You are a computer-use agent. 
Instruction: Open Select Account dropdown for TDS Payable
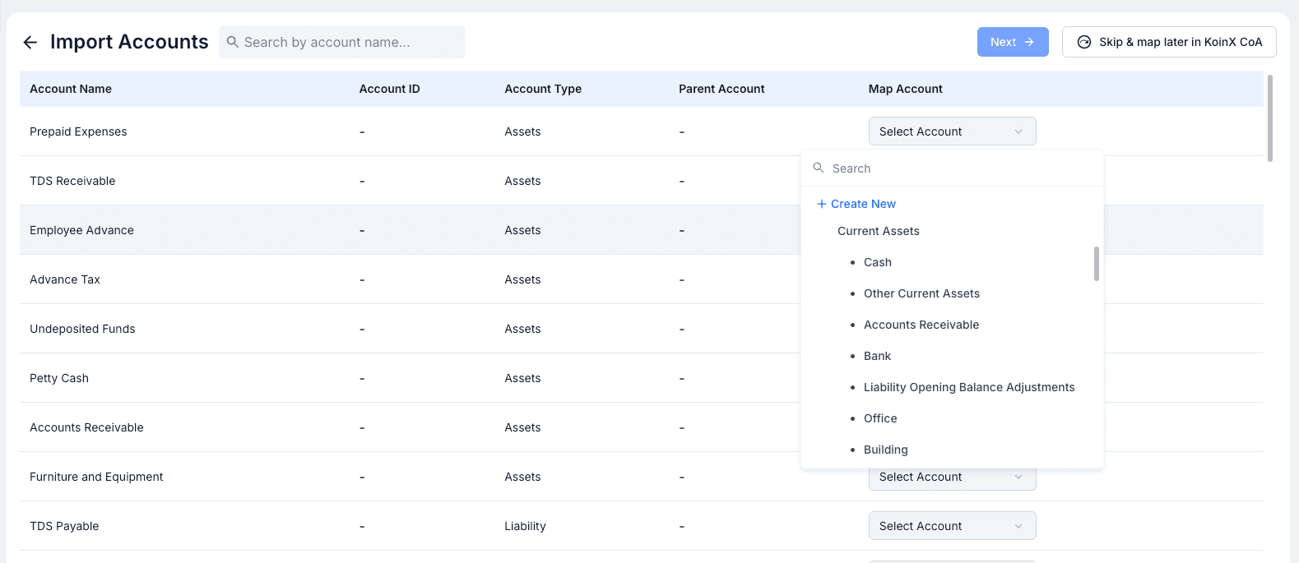pos(952,526)
